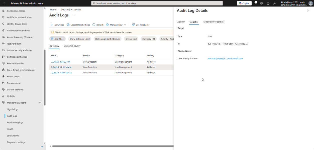
Task: Select the Target(s) tab
Action: 194,22
